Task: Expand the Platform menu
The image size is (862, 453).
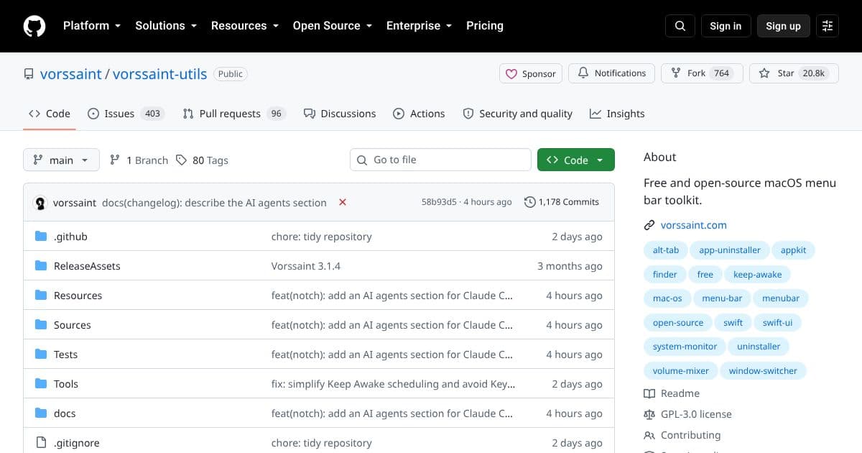Action: tap(91, 26)
